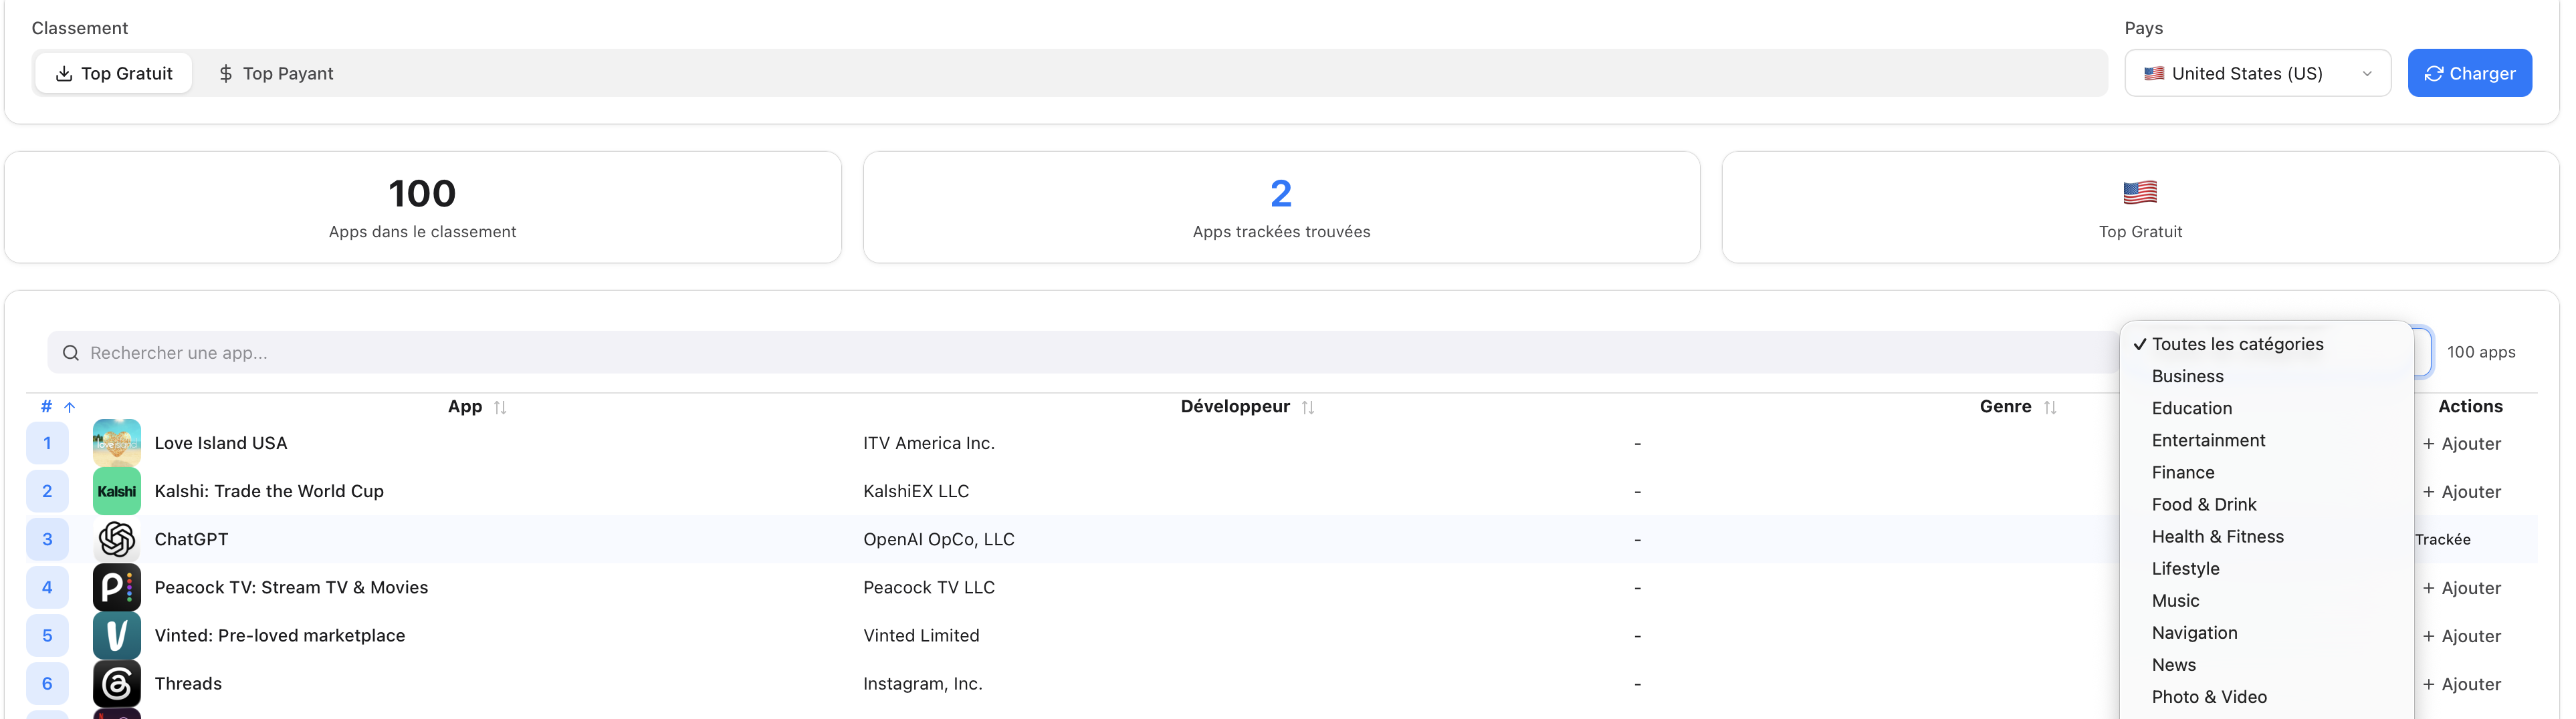The image size is (2576, 719).
Task: Click the Vinted app icon
Action: click(x=117, y=635)
